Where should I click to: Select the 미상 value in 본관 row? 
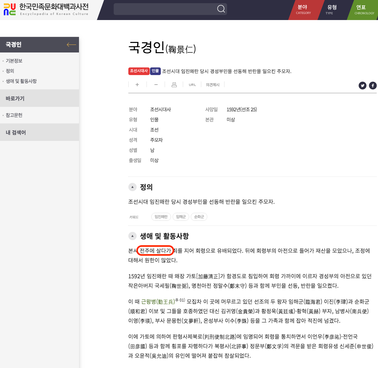pos(231,120)
